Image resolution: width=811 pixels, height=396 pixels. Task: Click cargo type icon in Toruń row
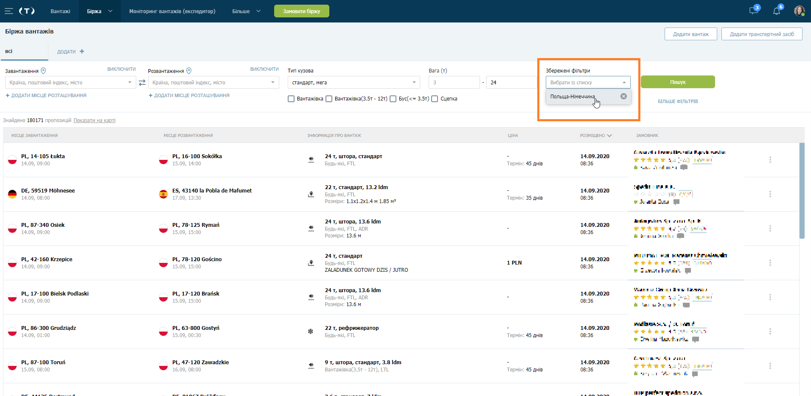click(x=311, y=366)
